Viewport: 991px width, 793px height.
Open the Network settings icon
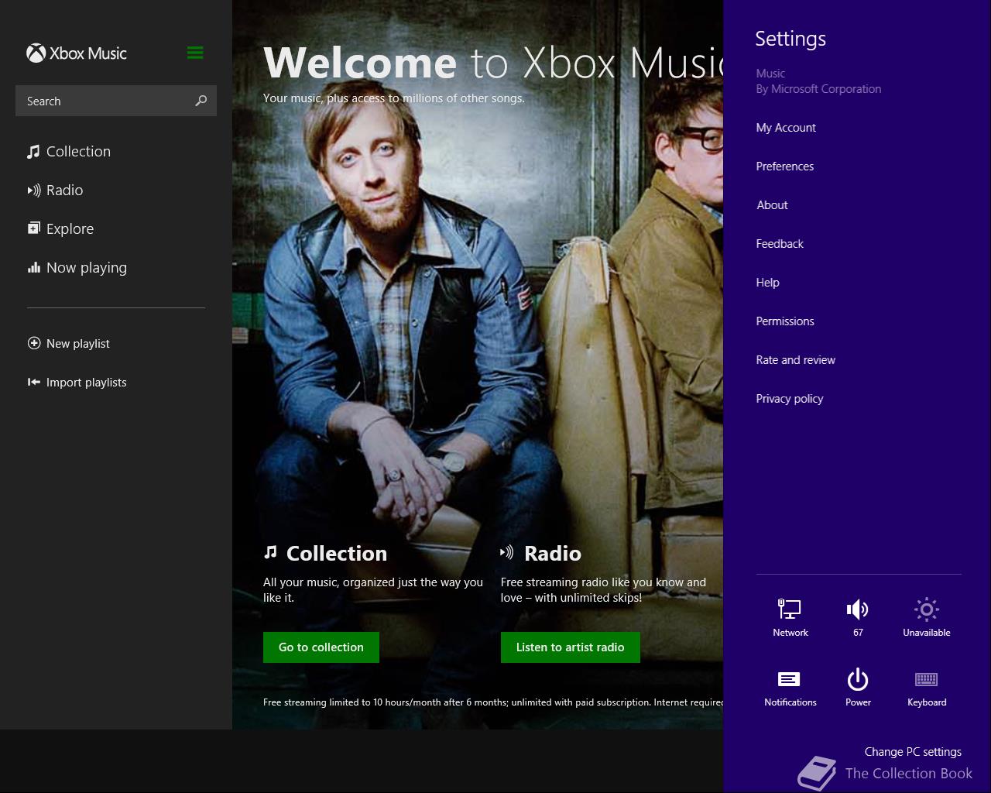(x=790, y=609)
